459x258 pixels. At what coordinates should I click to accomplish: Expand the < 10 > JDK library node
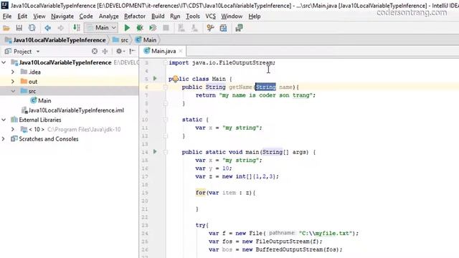(13, 129)
